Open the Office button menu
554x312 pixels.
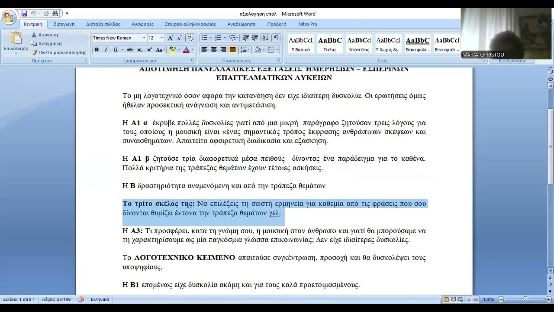tap(9, 17)
